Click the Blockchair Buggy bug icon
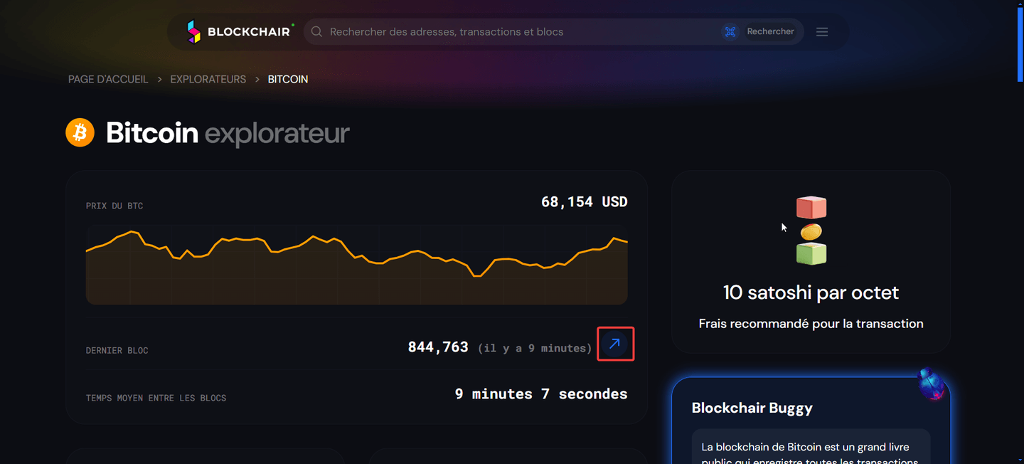The height and width of the screenshot is (464, 1024). pyautogui.click(x=932, y=384)
